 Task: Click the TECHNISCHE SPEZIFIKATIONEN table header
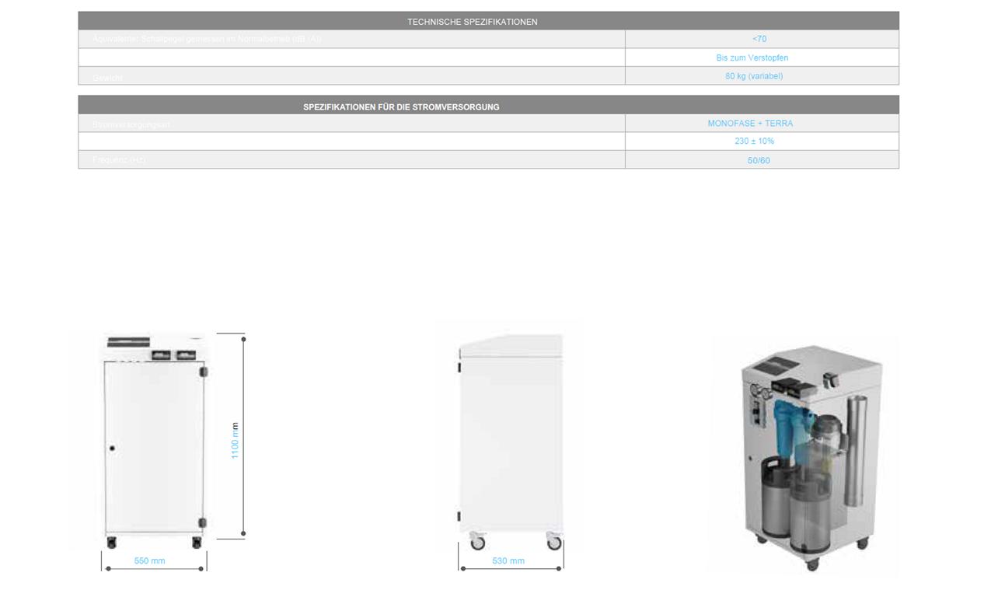coord(472,22)
